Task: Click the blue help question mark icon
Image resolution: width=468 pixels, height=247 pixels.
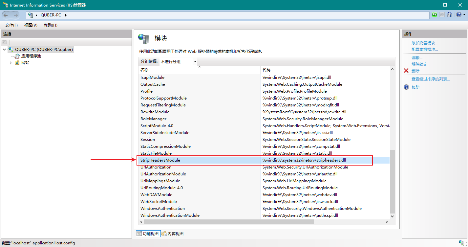Action: click(406, 87)
